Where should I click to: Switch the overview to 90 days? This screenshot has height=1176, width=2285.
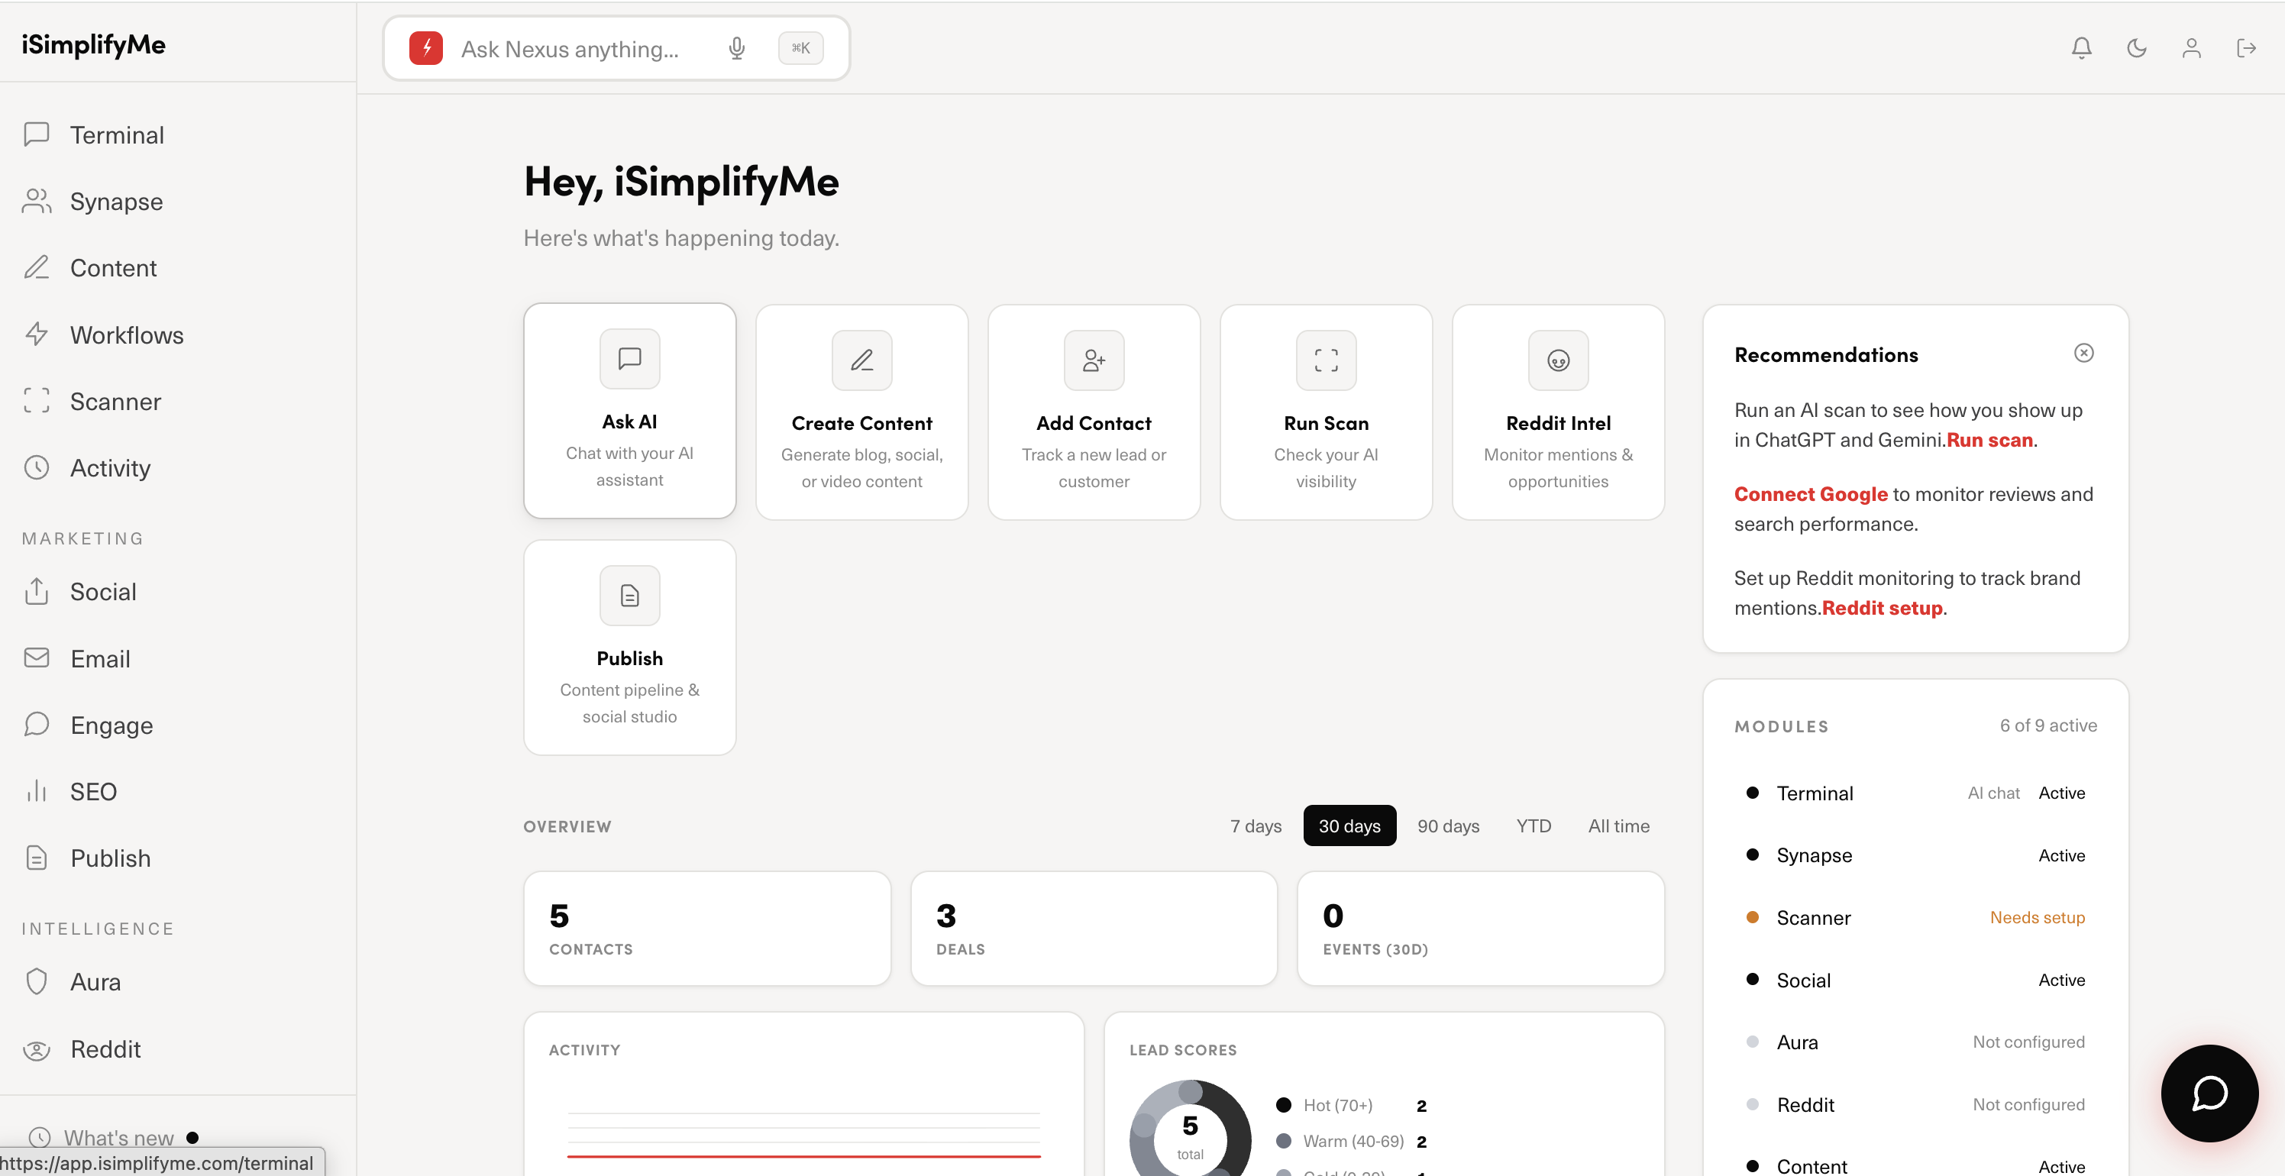tap(1448, 825)
